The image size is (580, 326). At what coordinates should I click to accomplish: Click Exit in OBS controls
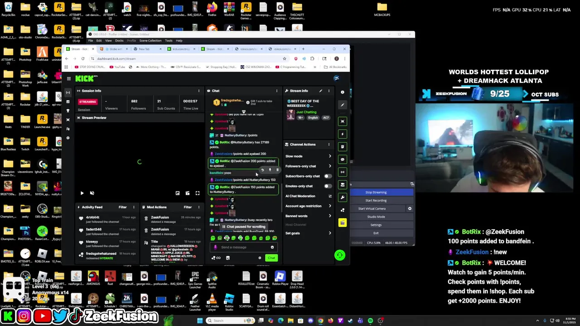coord(376,233)
